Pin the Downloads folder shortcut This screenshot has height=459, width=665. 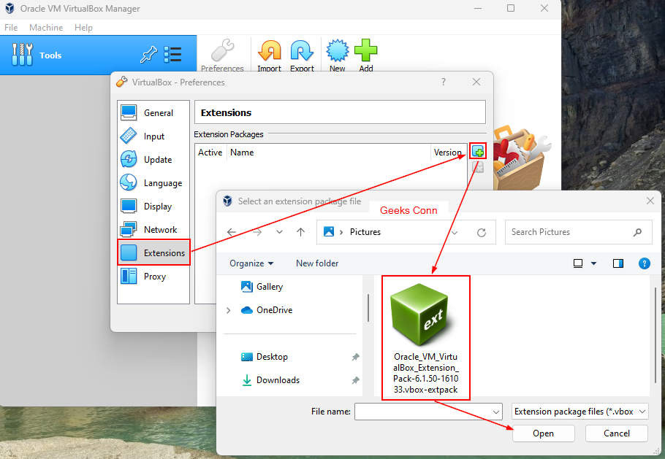[x=355, y=380]
